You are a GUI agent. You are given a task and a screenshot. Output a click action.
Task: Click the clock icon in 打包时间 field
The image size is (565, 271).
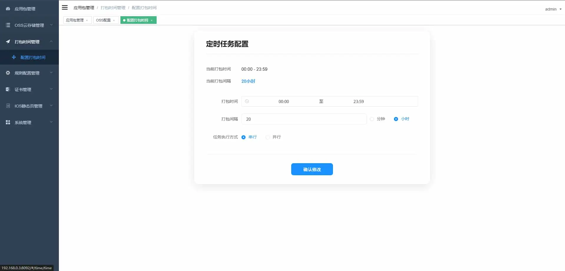(x=247, y=101)
